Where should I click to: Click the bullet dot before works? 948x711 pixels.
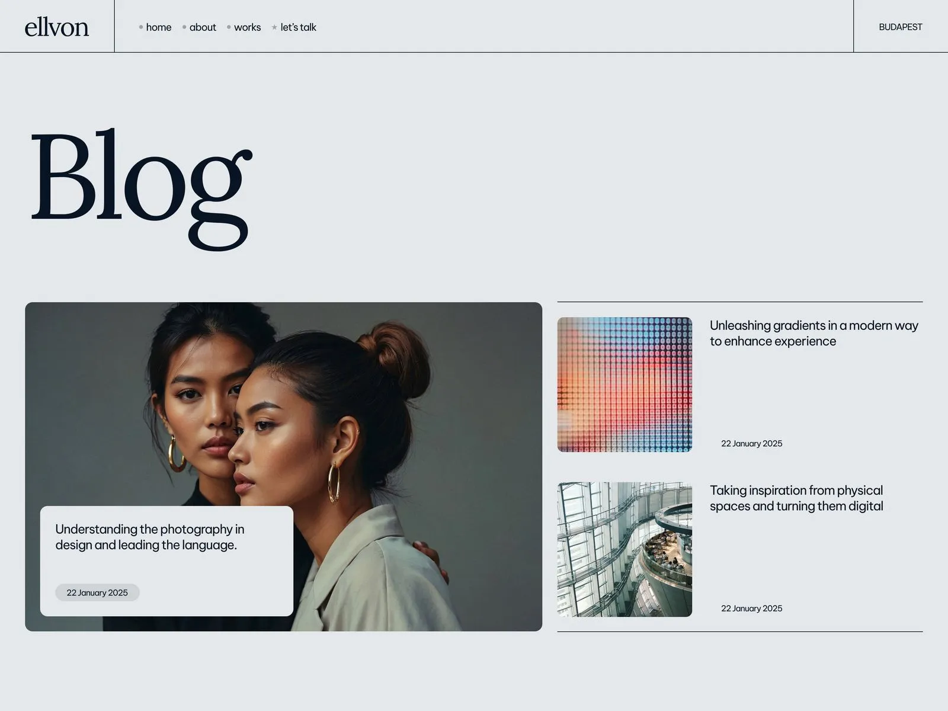(x=229, y=27)
